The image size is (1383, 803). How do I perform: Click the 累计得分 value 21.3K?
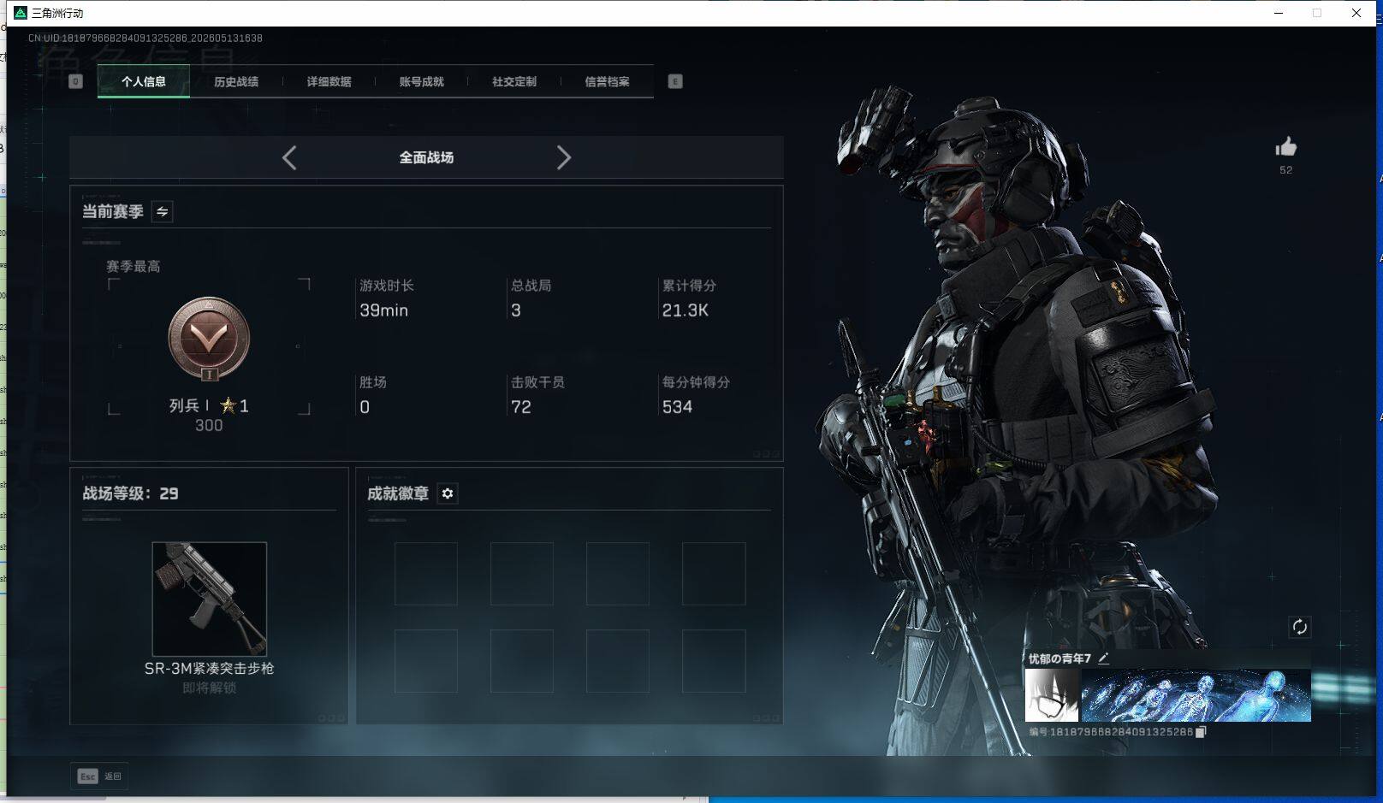[685, 310]
